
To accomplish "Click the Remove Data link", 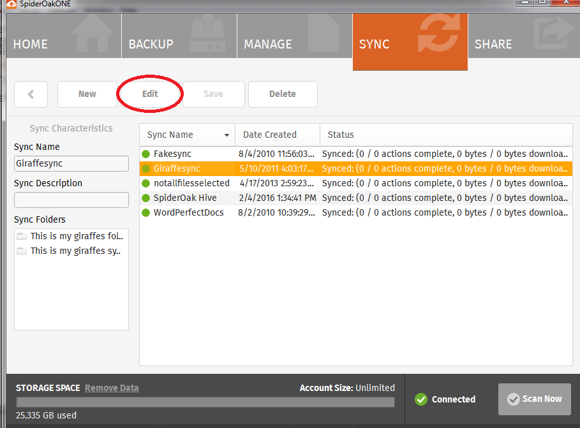I will click(x=112, y=388).
